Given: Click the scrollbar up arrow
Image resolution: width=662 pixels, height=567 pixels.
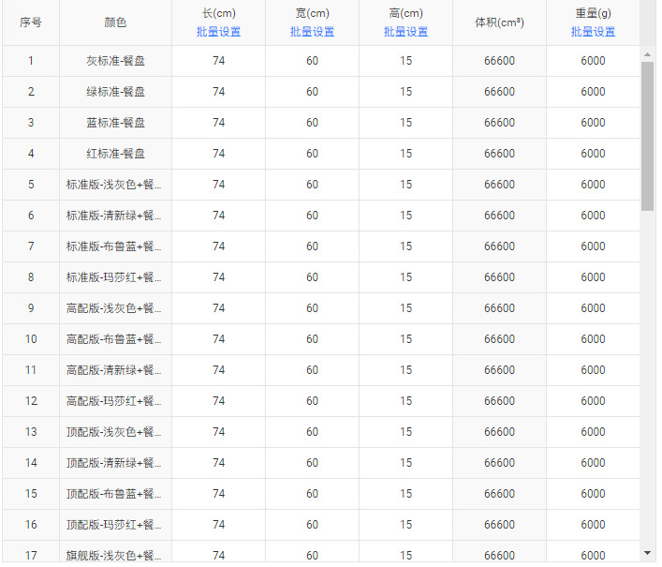Looking at the screenshot, I should [647, 54].
